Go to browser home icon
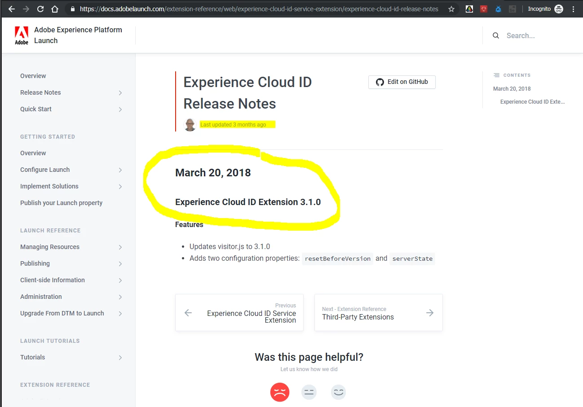This screenshot has height=407, width=583. tap(55, 9)
